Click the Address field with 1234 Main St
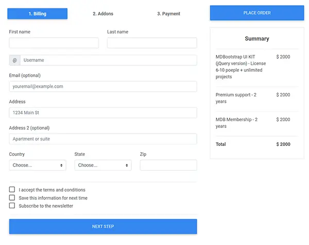The height and width of the screenshot is (245, 309). tap(103, 112)
